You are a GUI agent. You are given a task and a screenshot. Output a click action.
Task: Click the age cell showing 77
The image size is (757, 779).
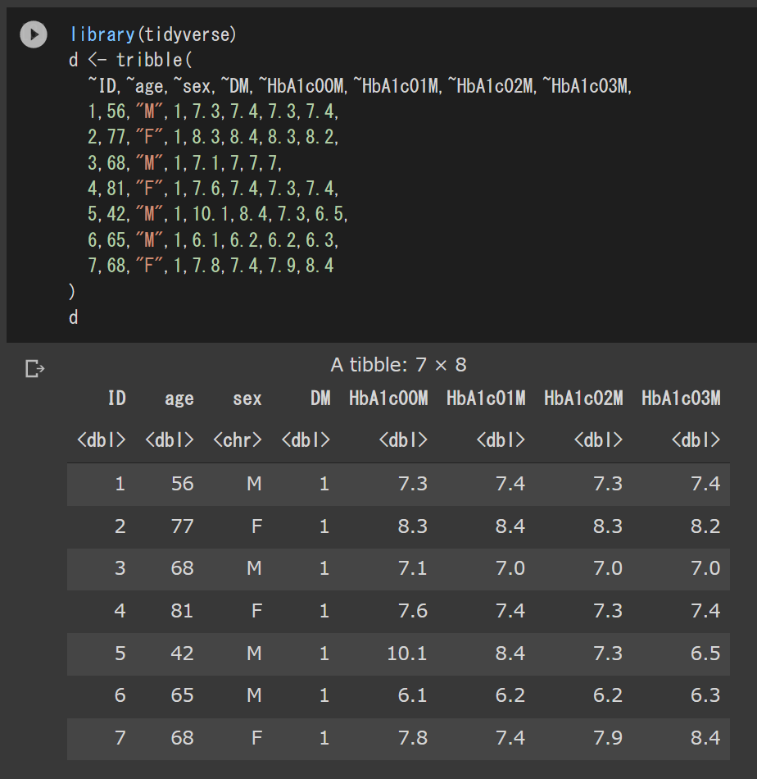(x=182, y=526)
